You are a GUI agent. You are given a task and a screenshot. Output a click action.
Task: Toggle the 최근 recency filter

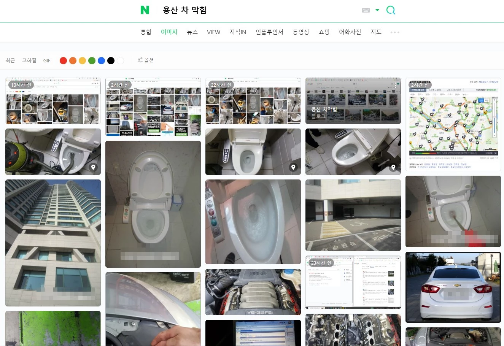(x=10, y=60)
